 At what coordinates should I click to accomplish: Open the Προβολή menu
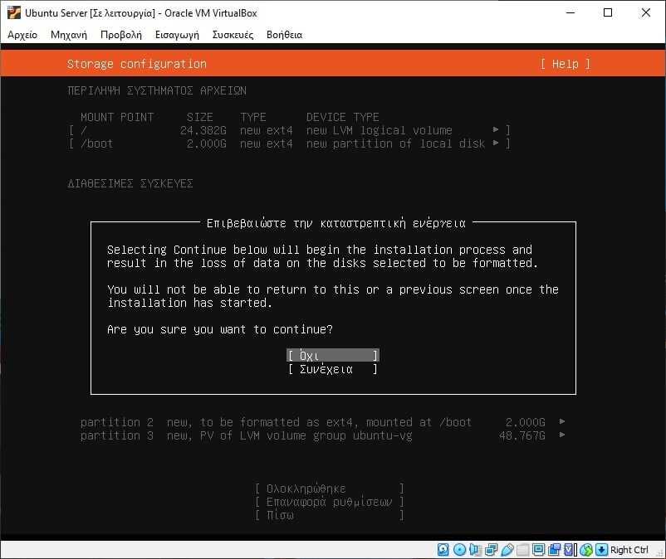tap(121, 35)
